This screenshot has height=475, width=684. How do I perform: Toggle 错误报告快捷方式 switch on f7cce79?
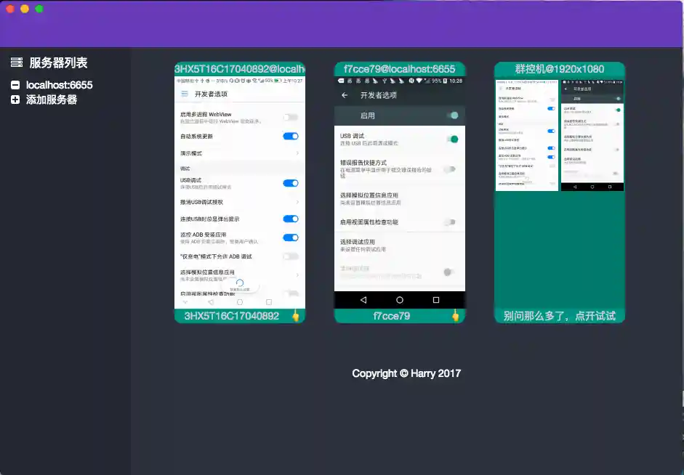click(x=451, y=169)
